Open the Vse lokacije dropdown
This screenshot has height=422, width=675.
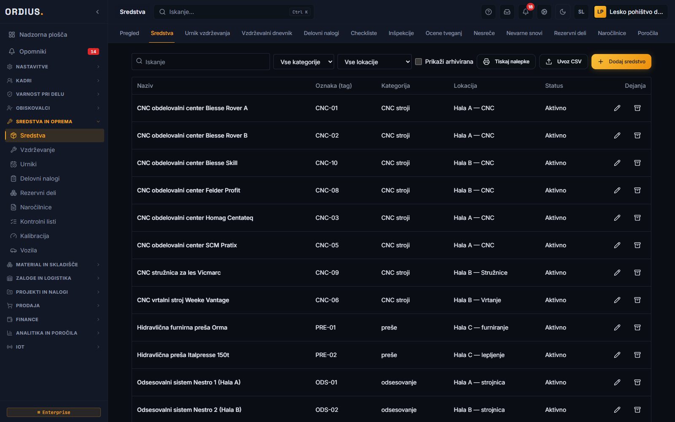tap(375, 62)
